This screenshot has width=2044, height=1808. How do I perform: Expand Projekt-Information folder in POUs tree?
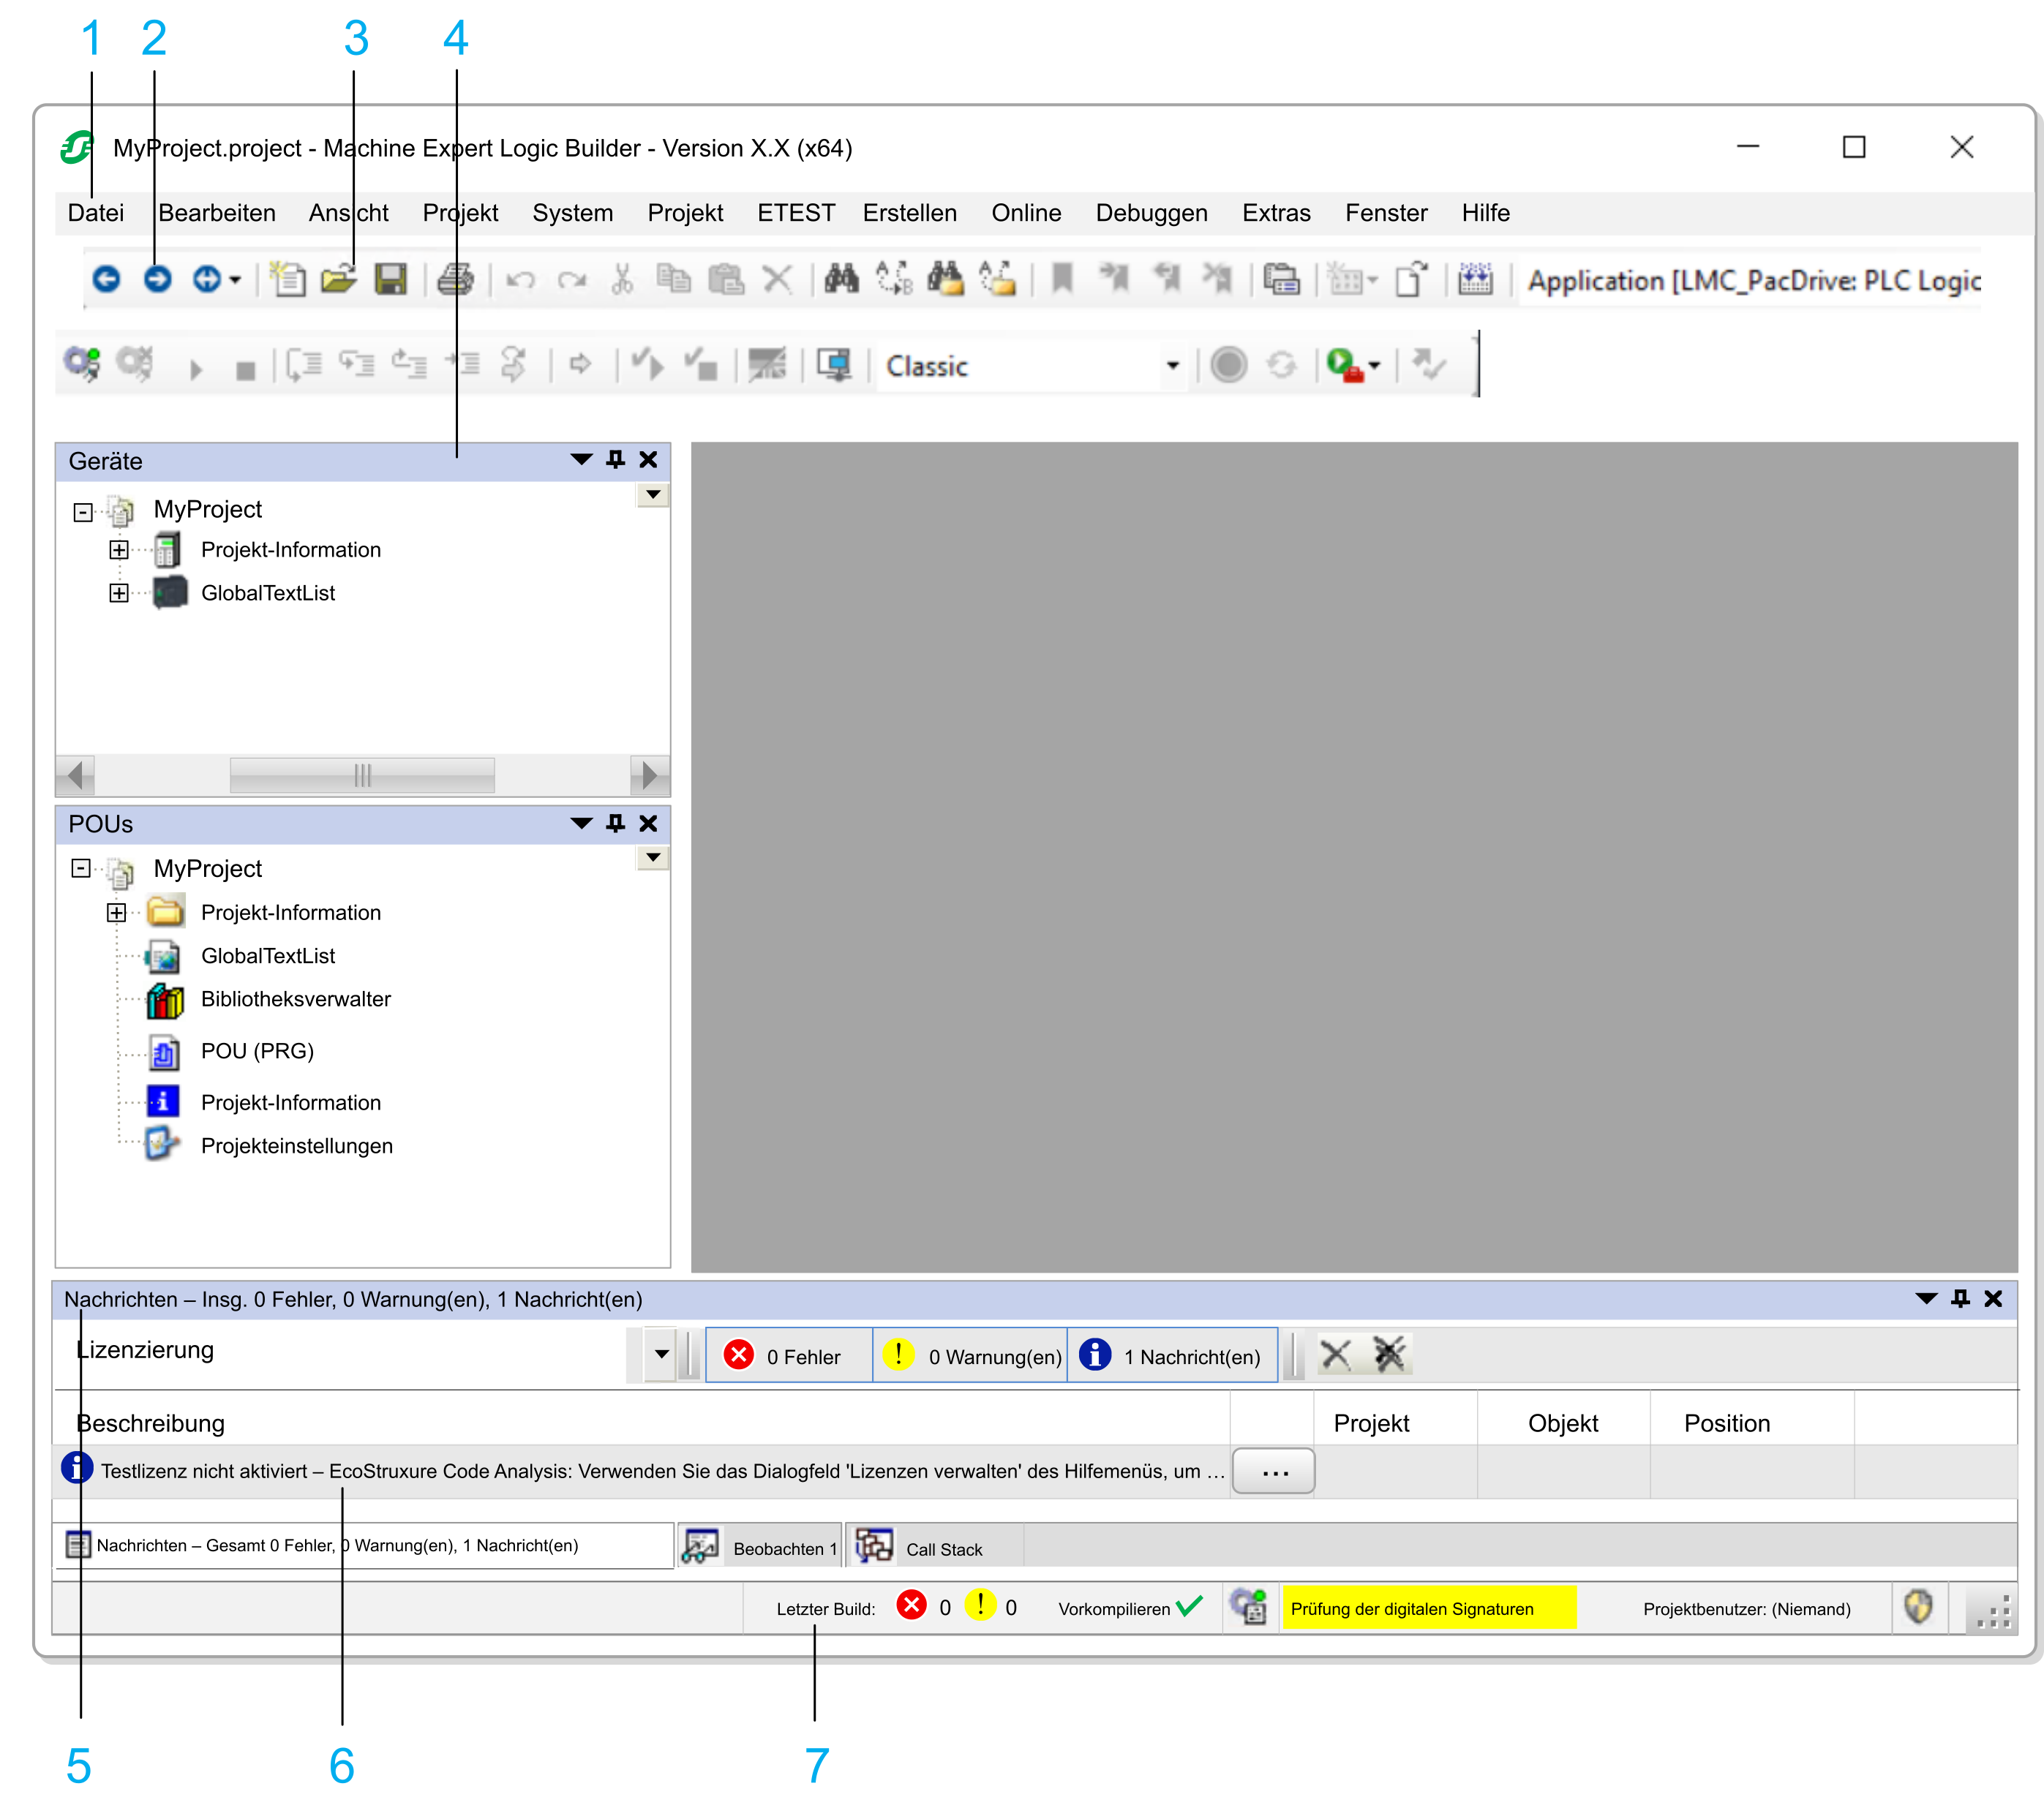click(x=117, y=913)
